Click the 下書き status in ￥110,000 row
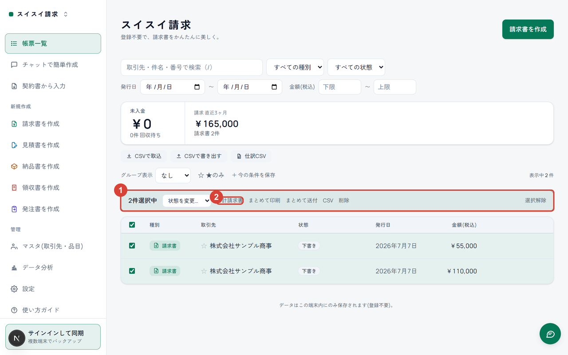Screen dimensions: 568x355 pos(309,271)
